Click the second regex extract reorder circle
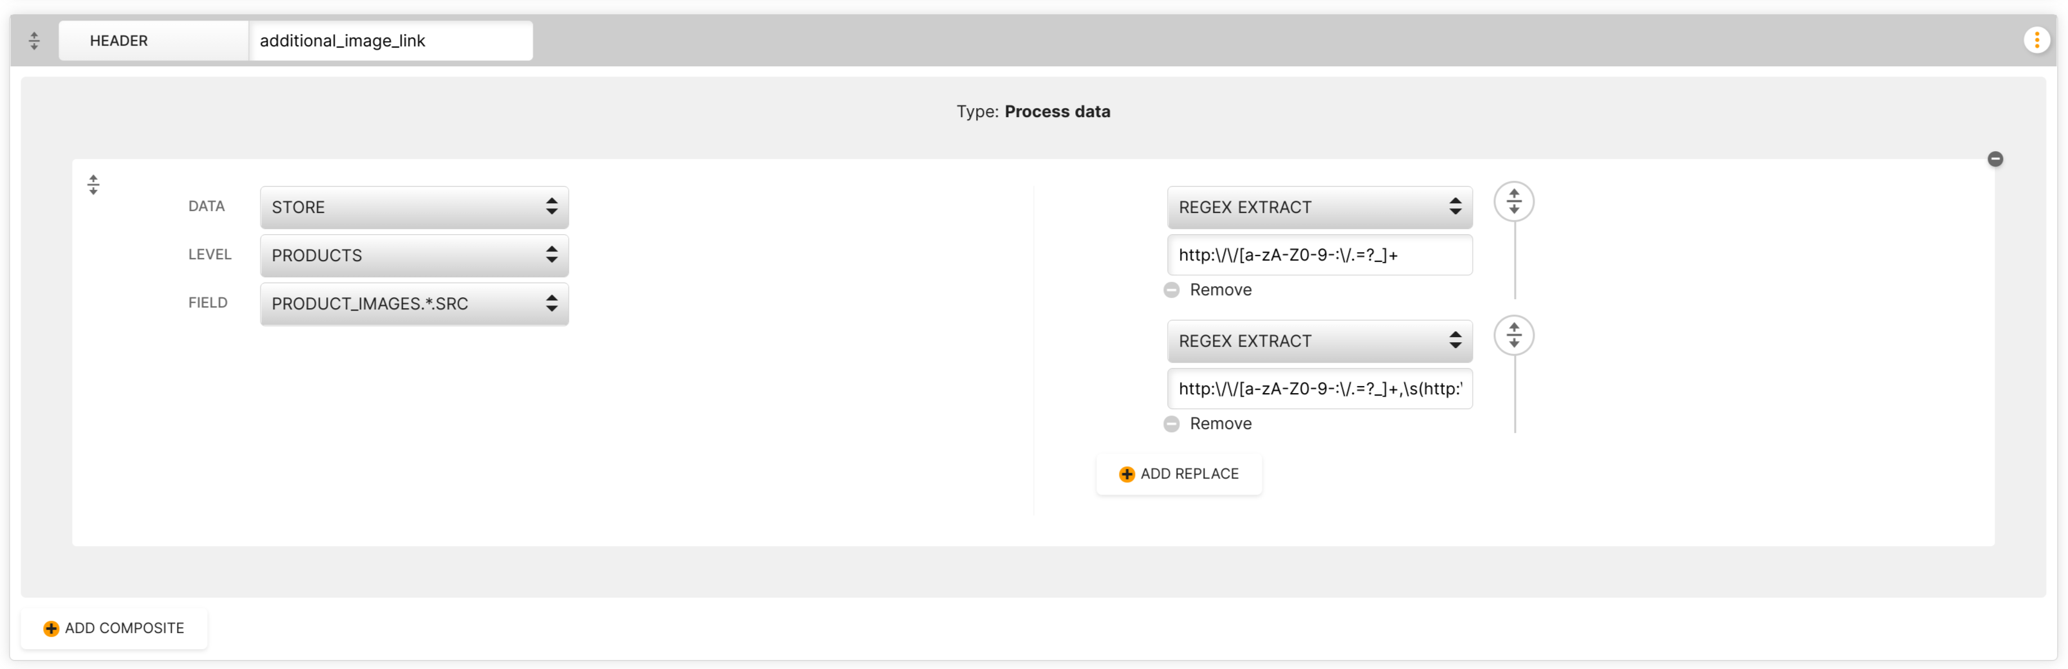2068x669 pixels. pyautogui.click(x=1513, y=335)
